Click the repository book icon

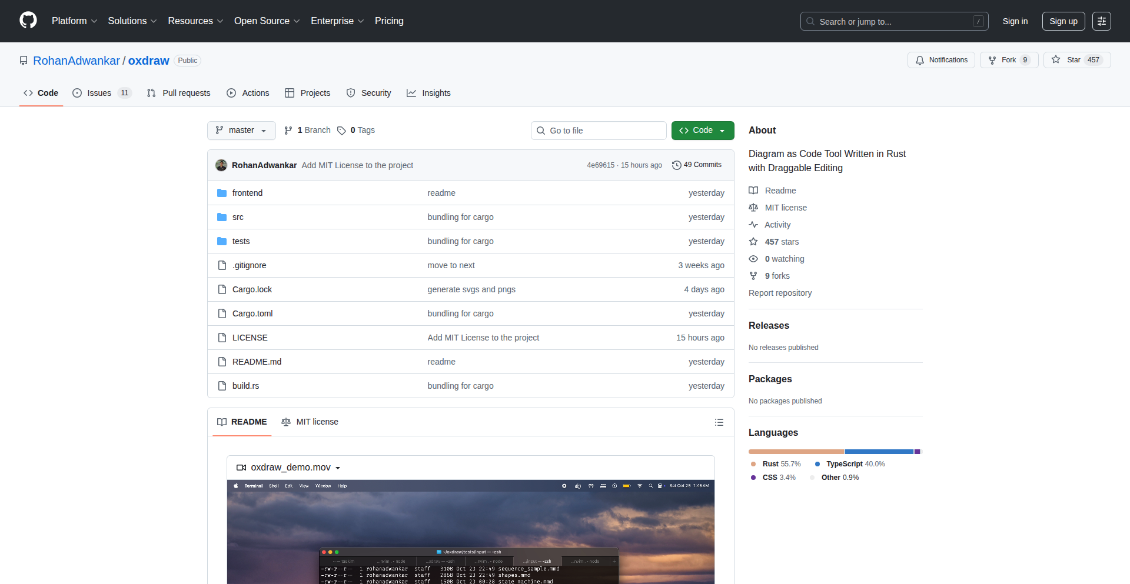23,60
